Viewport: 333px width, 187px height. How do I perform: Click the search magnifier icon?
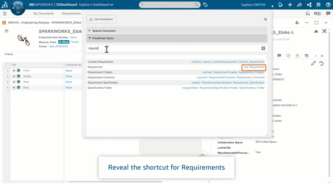tap(196, 5)
